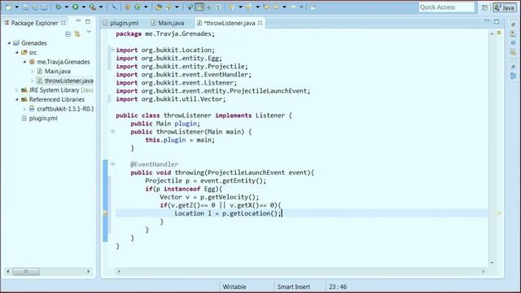Click 'Writable' in status bar
This screenshot has height=293, width=521.
tap(234, 286)
